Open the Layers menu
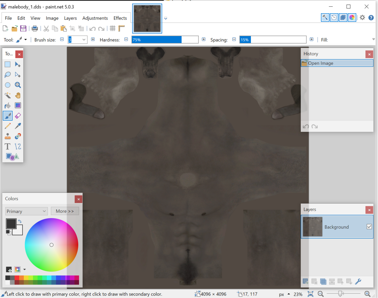The image size is (378, 298). click(70, 18)
